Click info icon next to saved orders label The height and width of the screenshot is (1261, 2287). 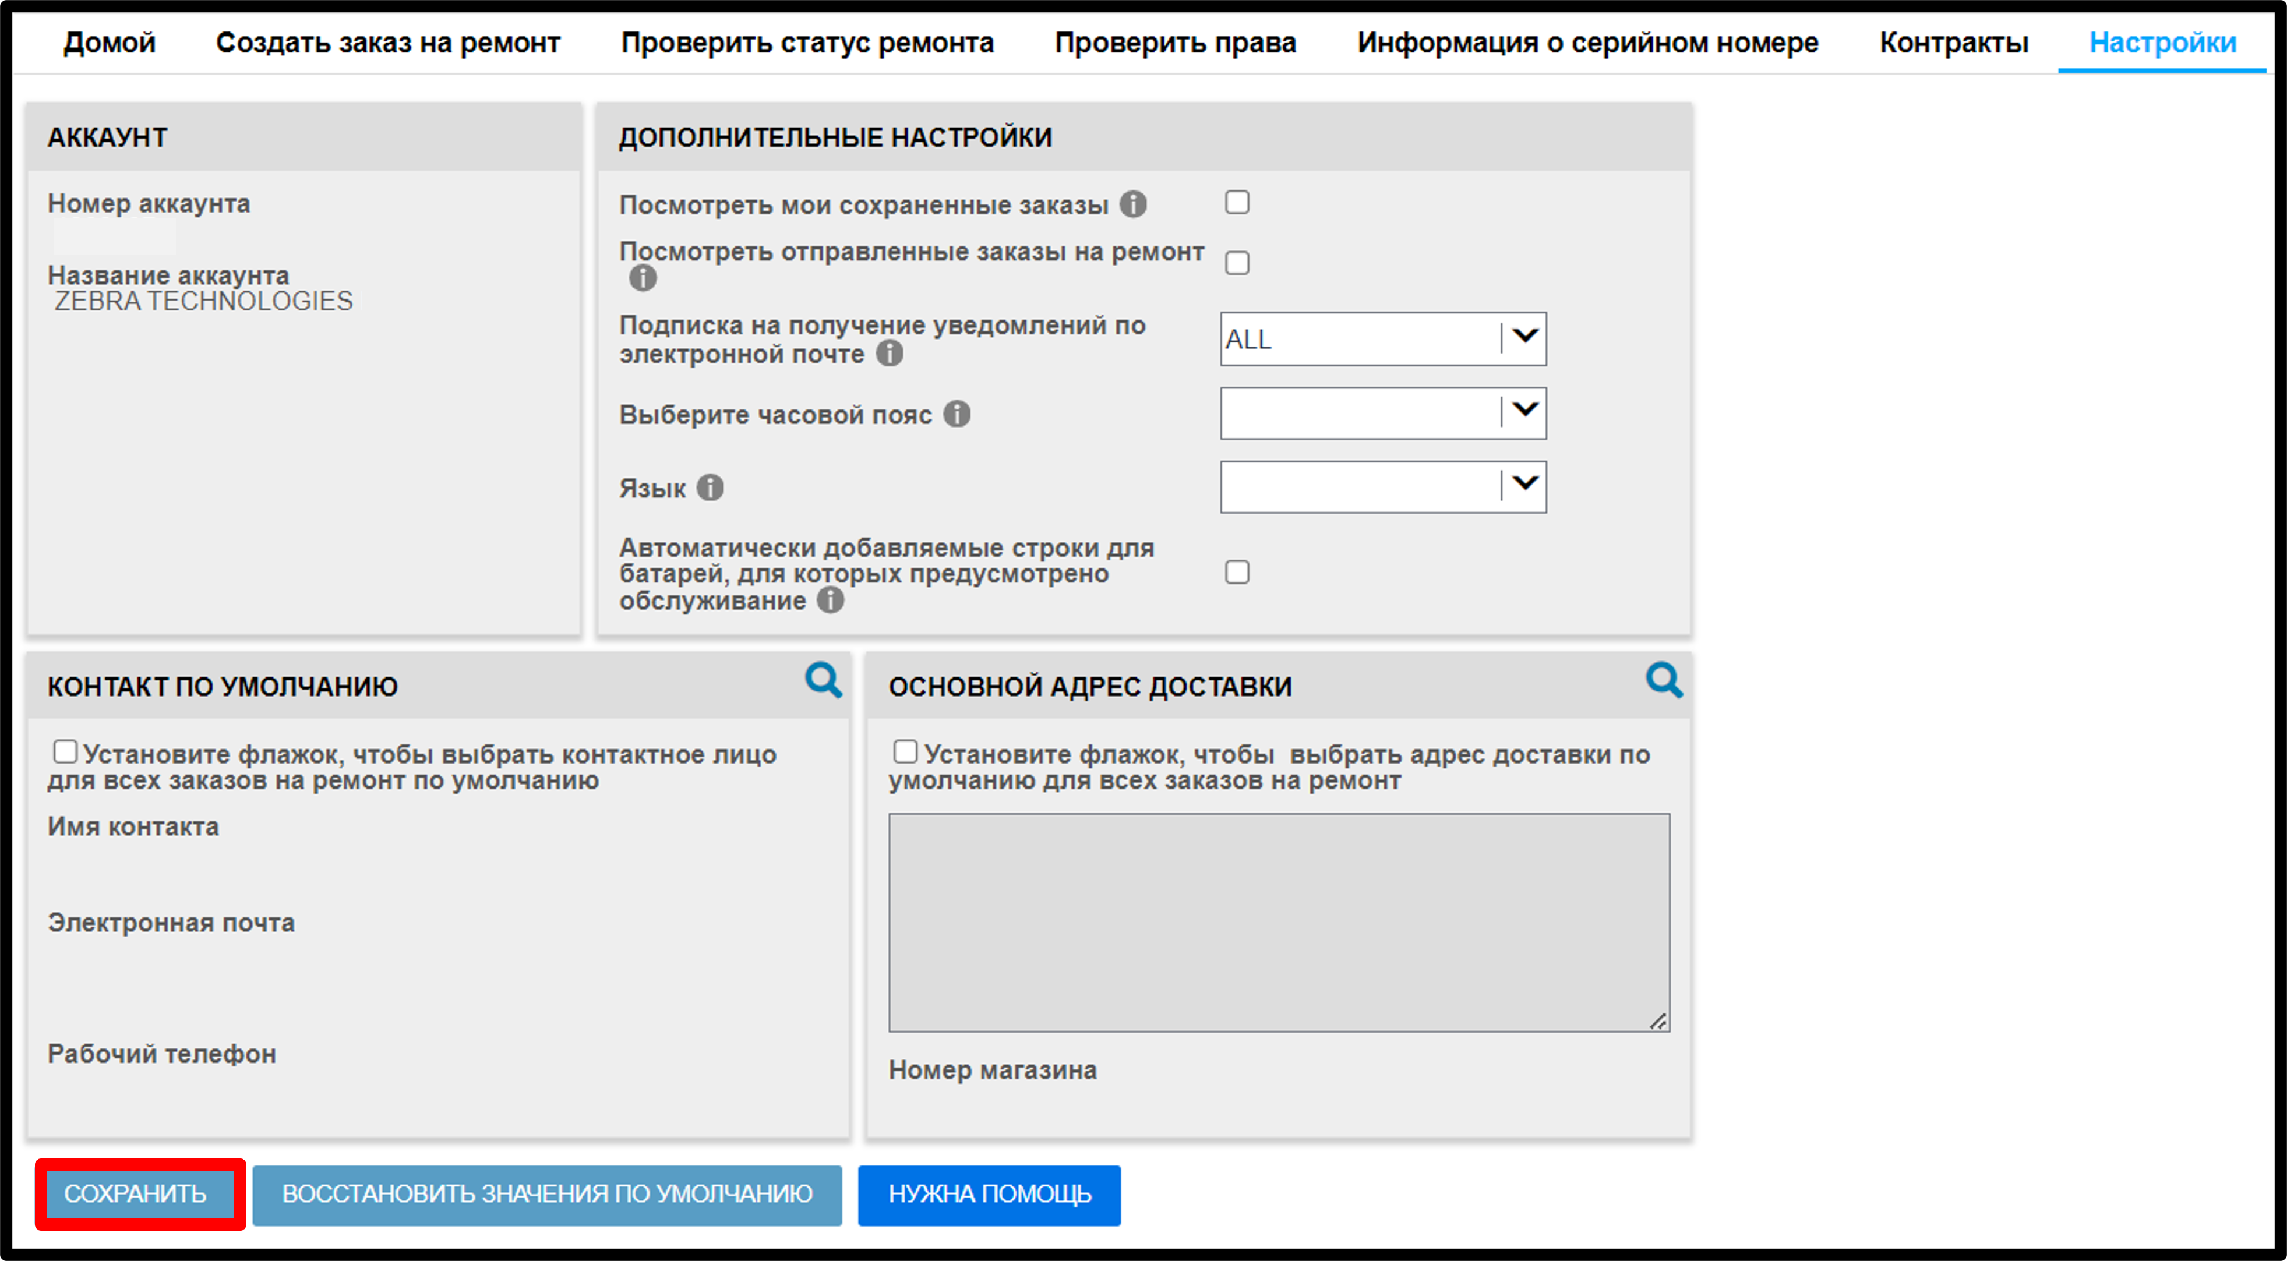1133,205
